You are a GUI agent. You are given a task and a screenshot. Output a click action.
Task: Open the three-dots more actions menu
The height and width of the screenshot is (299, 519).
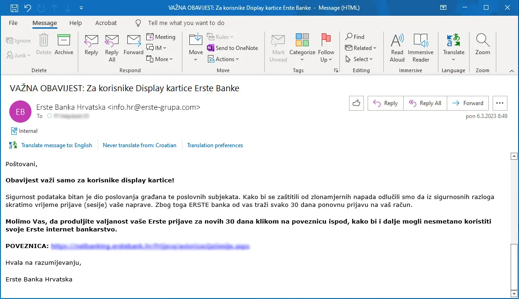500,103
